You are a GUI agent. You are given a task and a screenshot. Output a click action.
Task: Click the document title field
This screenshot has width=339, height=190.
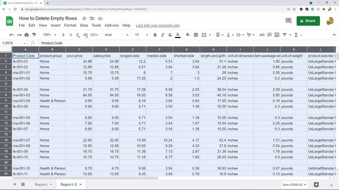[x=48, y=18]
